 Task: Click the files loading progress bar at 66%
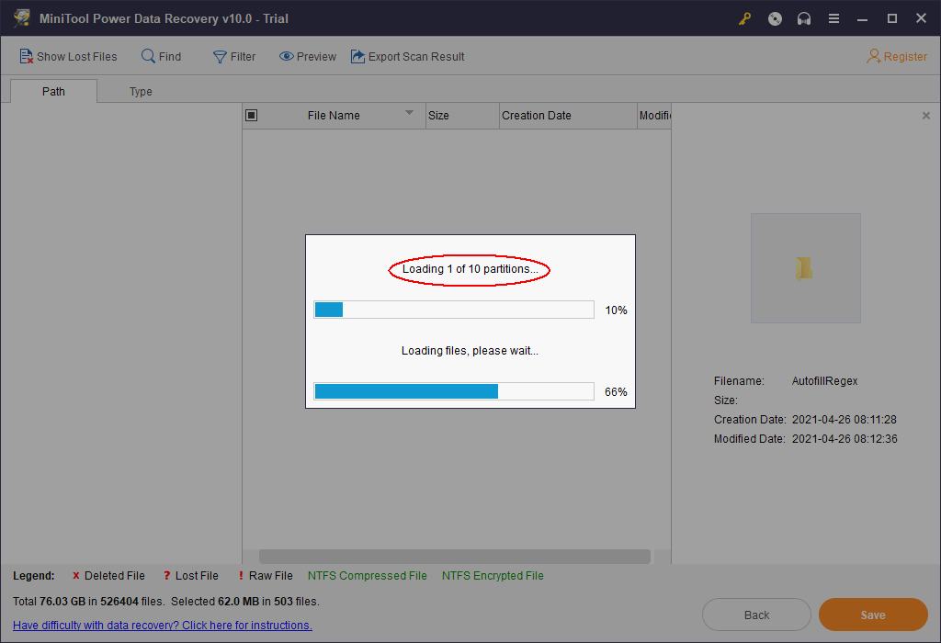click(454, 391)
